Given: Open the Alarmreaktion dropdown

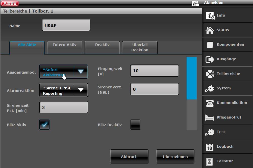Looking at the screenshot, I should tap(64, 90).
